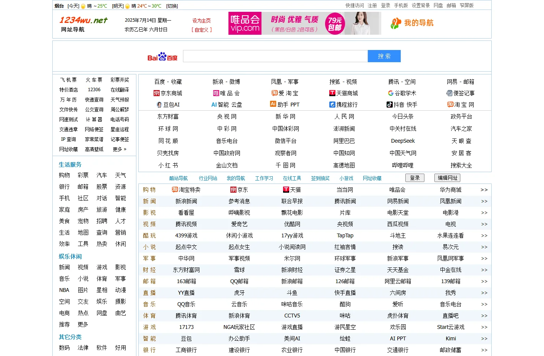Click 手机版 in top bar
The image size is (544, 356).
(x=401, y=5)
